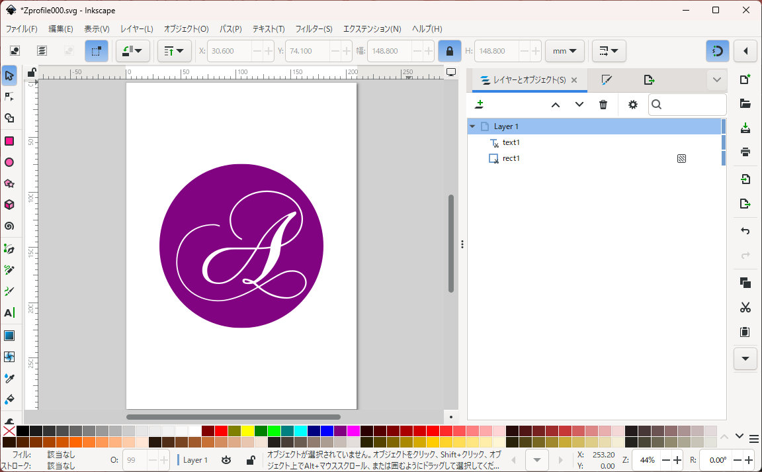Select the Paint bucket tool
762x472 pixels.
[9, 399]
